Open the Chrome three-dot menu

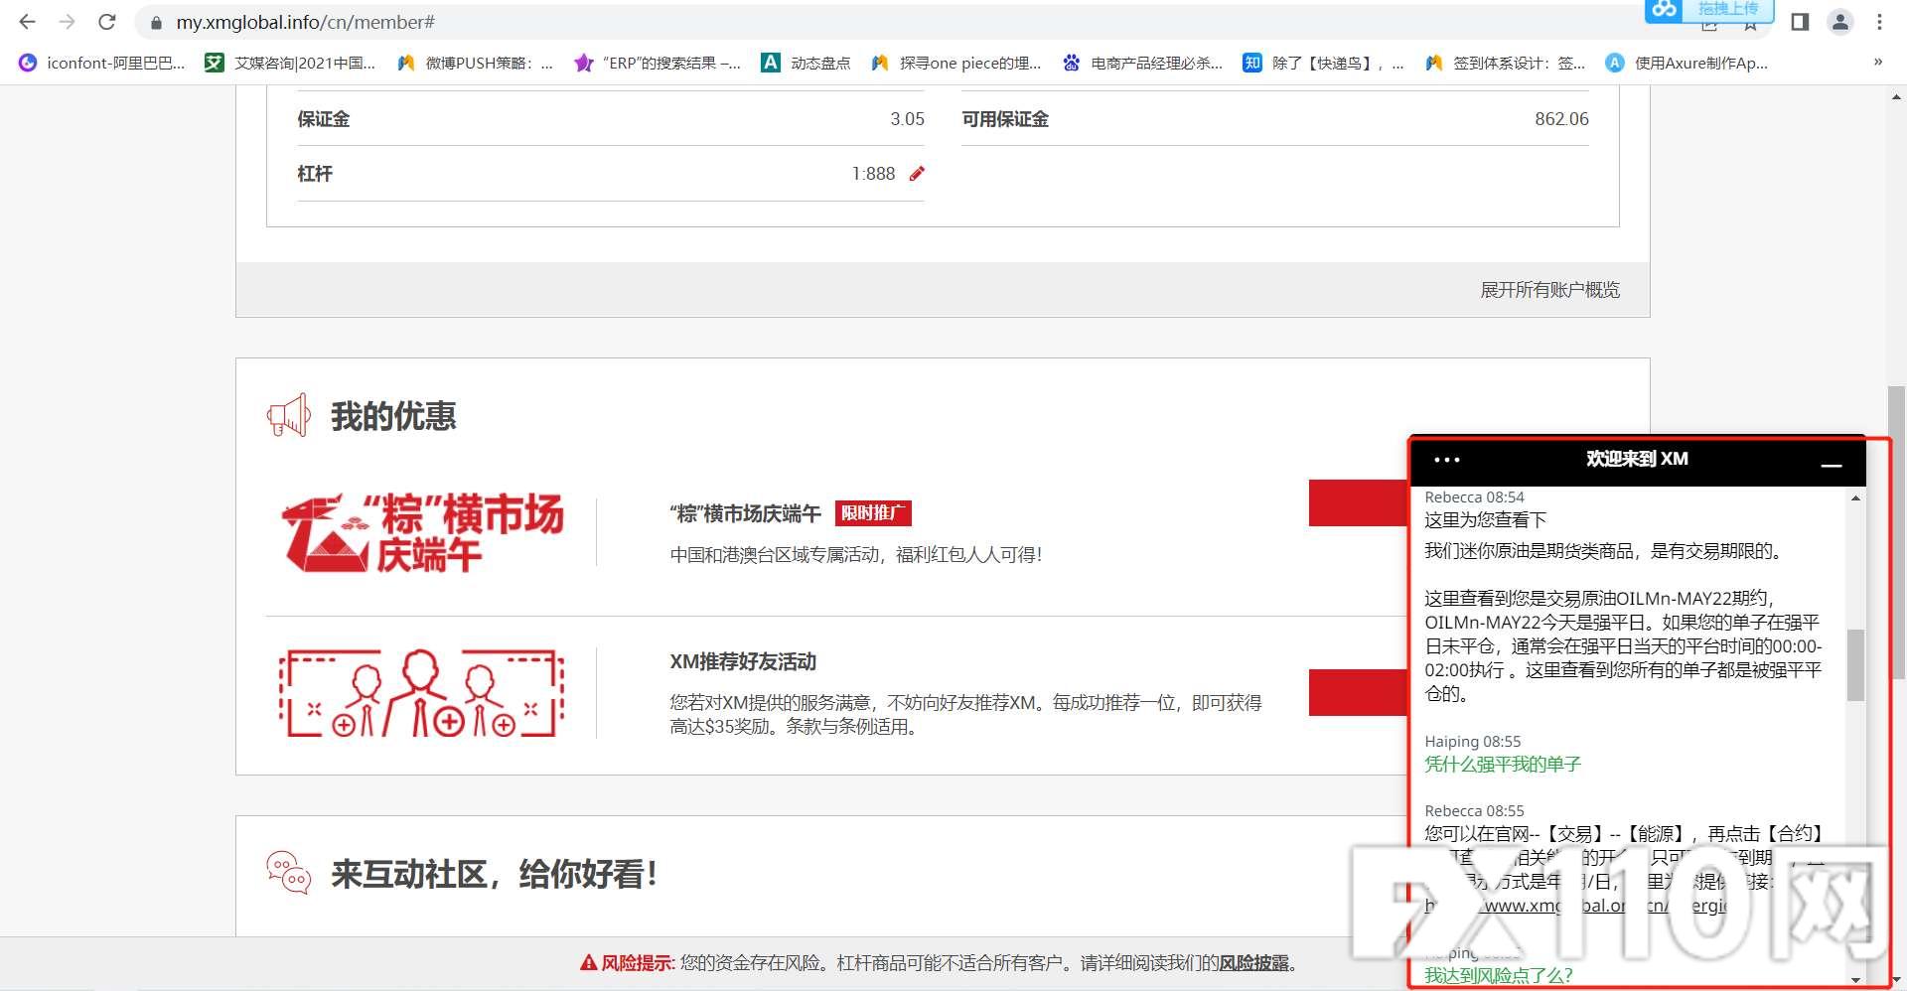[x=1879, y=22]
